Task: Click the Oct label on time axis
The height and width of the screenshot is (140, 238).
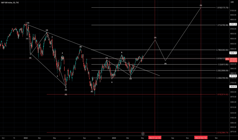Action: click(3, 138)
